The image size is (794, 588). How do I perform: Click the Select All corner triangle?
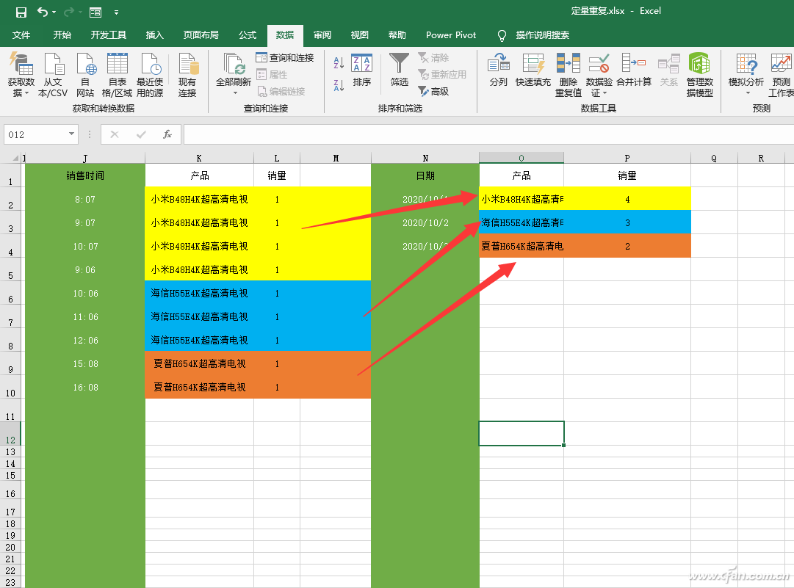tap(15, 158)
